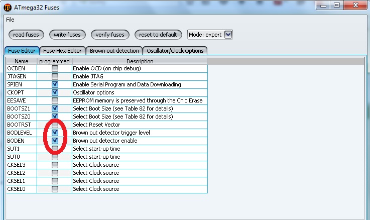
Task: Open the File menu
Action: click(x=10, y=20)
